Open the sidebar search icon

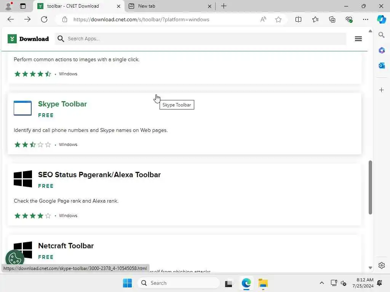click(x=381, y=35)
